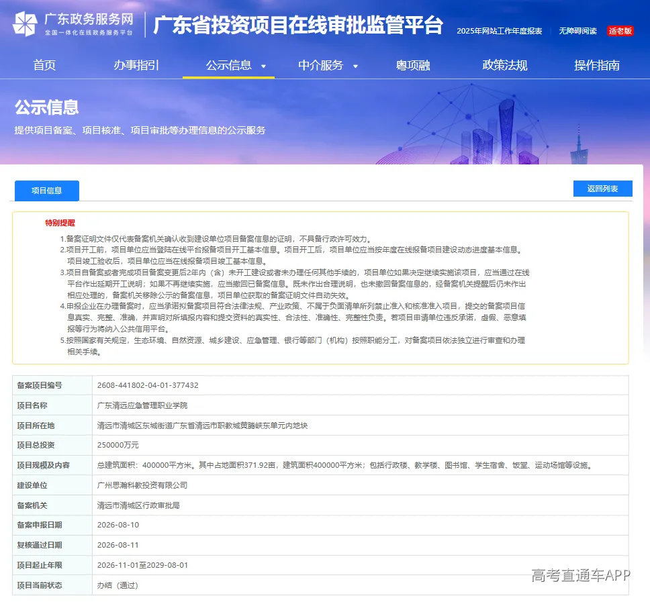Click the 复核通过日期 row label
This screenshot has height=602, width=650.
pos(40,545)
